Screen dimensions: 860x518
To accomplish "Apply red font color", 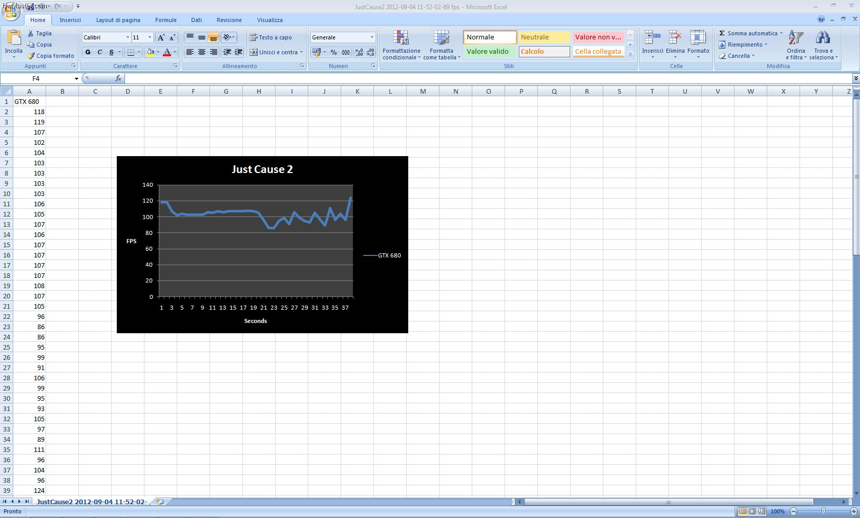I will [167, 52].
